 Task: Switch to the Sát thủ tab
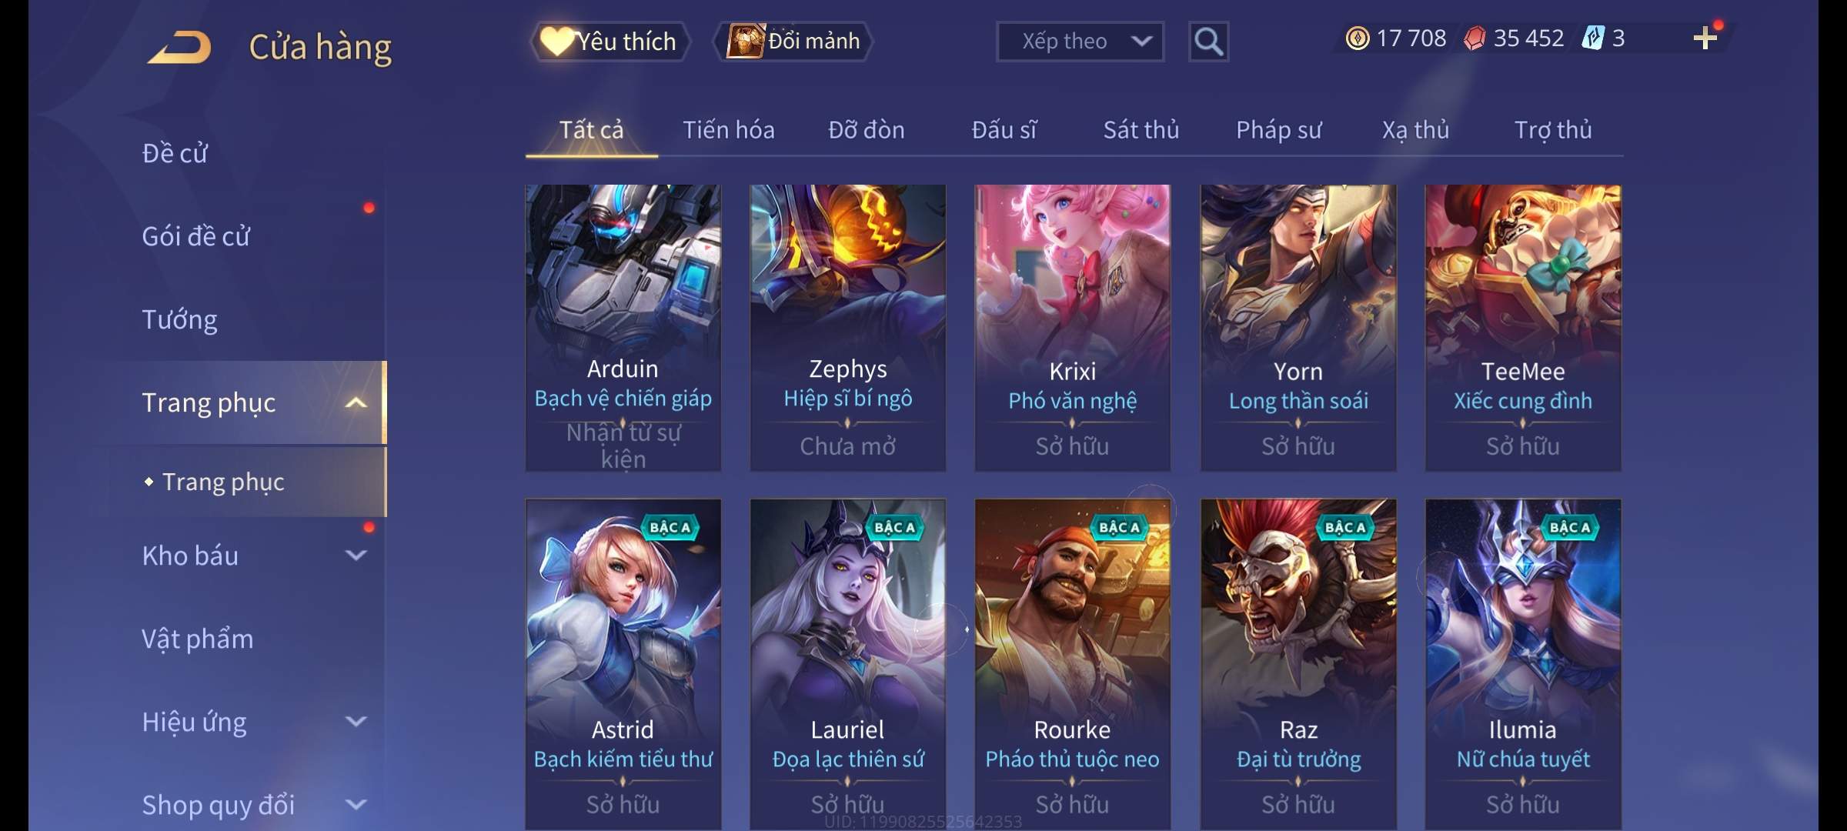pos(1141,130)
